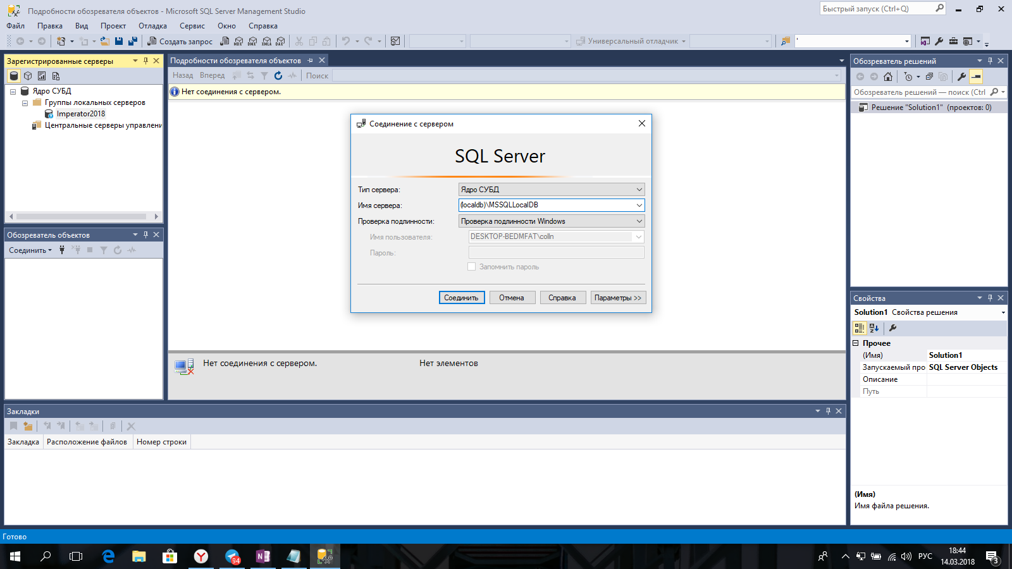The width and height of the screenshot is (1012, 569).
Task: Open the Проект menu
Action: 113,26
